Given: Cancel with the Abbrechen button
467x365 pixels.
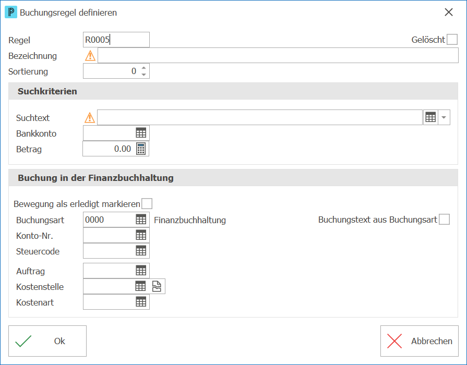Looking at the screenshot, I should click(420, 341).
